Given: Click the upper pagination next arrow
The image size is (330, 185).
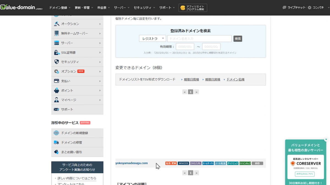Looking at the screenshot, I should (x=196, y=92).
